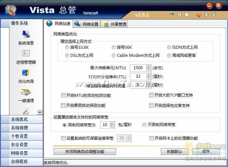Image resolution: width=228 pixels, height=167 pixels.
Task: Click the TTL spinner arrows
Action: click(149, 76)
